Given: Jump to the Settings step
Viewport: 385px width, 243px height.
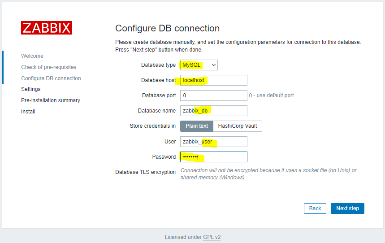Looking at the screenshot, I should [31, 89].
